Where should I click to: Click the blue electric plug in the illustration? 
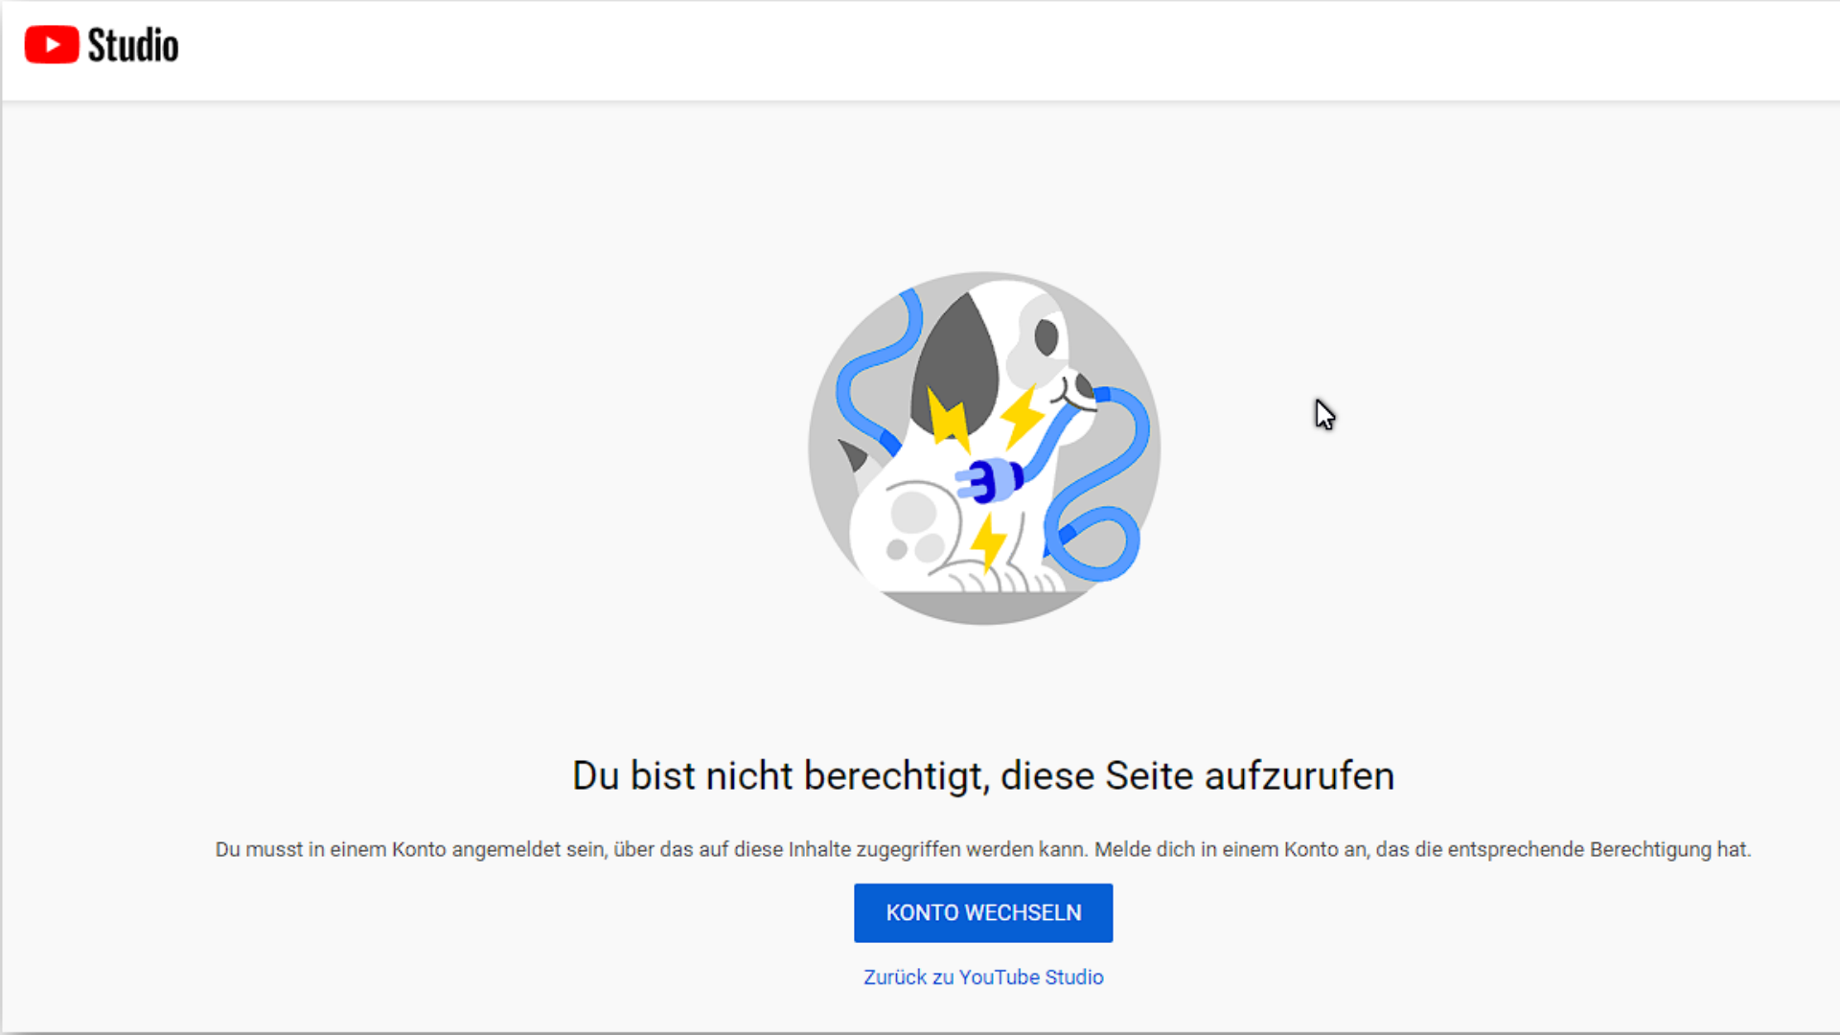coord(991,479)
